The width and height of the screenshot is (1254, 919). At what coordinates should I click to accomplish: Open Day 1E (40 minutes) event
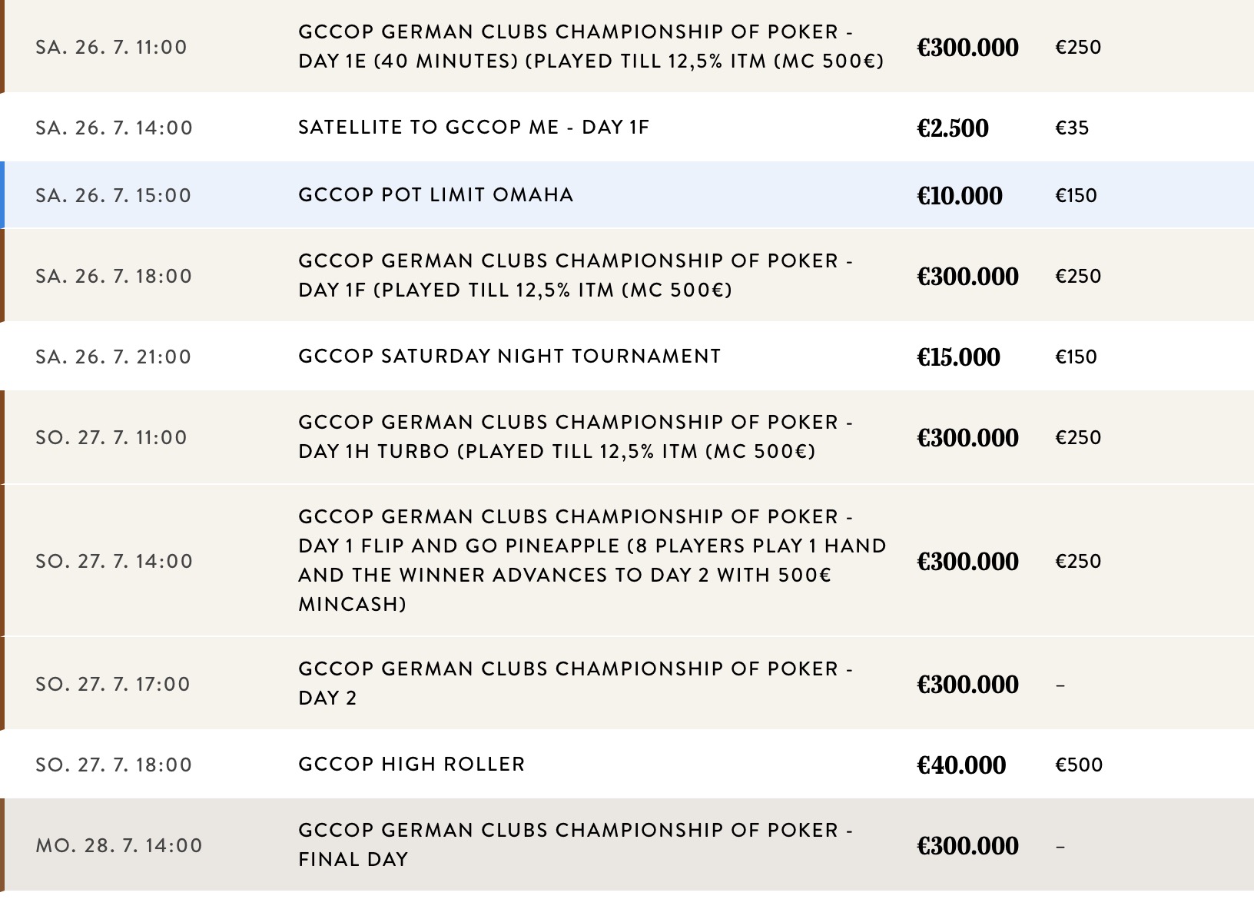coord(590,46)
